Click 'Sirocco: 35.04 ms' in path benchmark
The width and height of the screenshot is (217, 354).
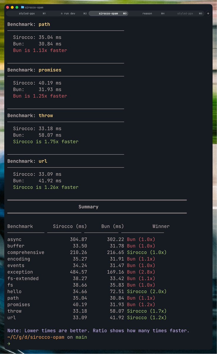pyautogui.click(x=37, y=37)
